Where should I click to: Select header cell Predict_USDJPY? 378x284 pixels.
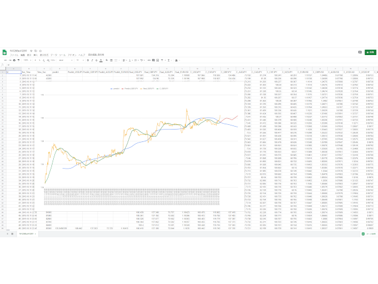click(75, 72)
